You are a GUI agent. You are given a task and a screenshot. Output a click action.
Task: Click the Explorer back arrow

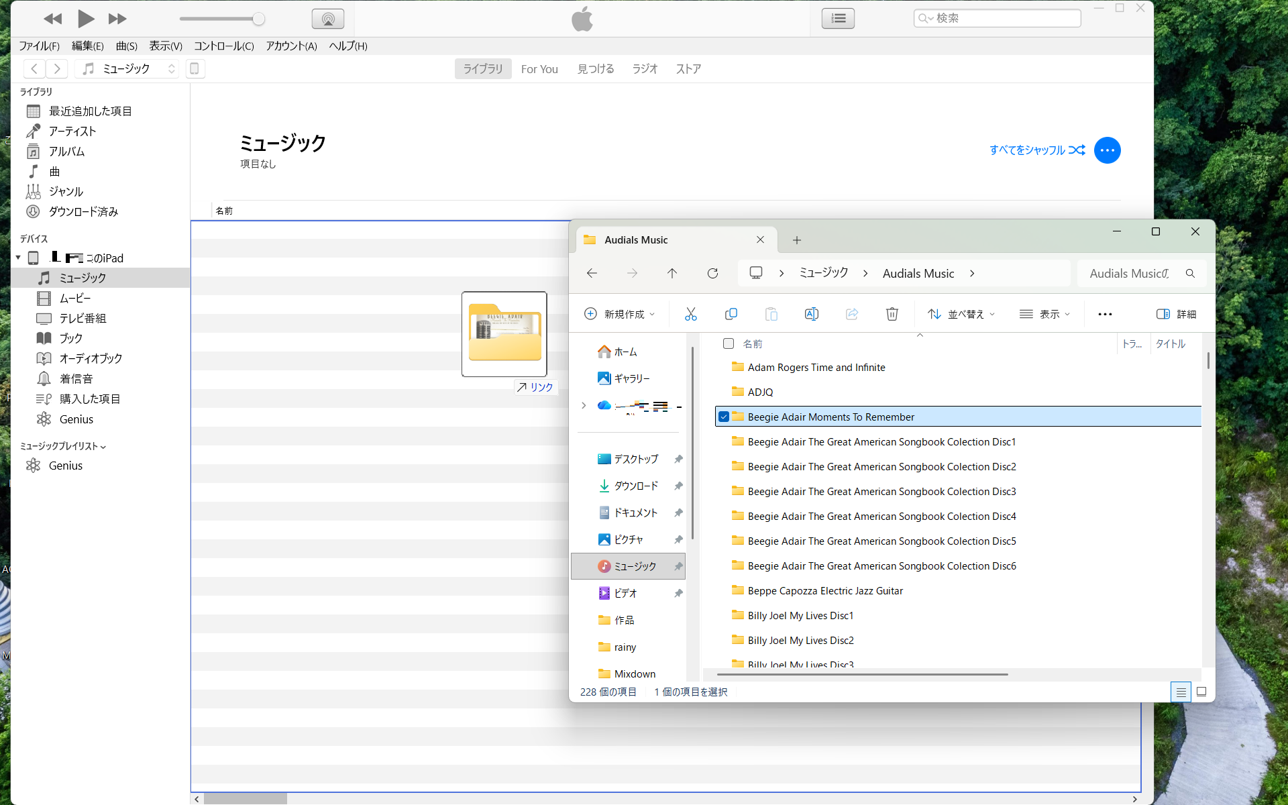592,273
